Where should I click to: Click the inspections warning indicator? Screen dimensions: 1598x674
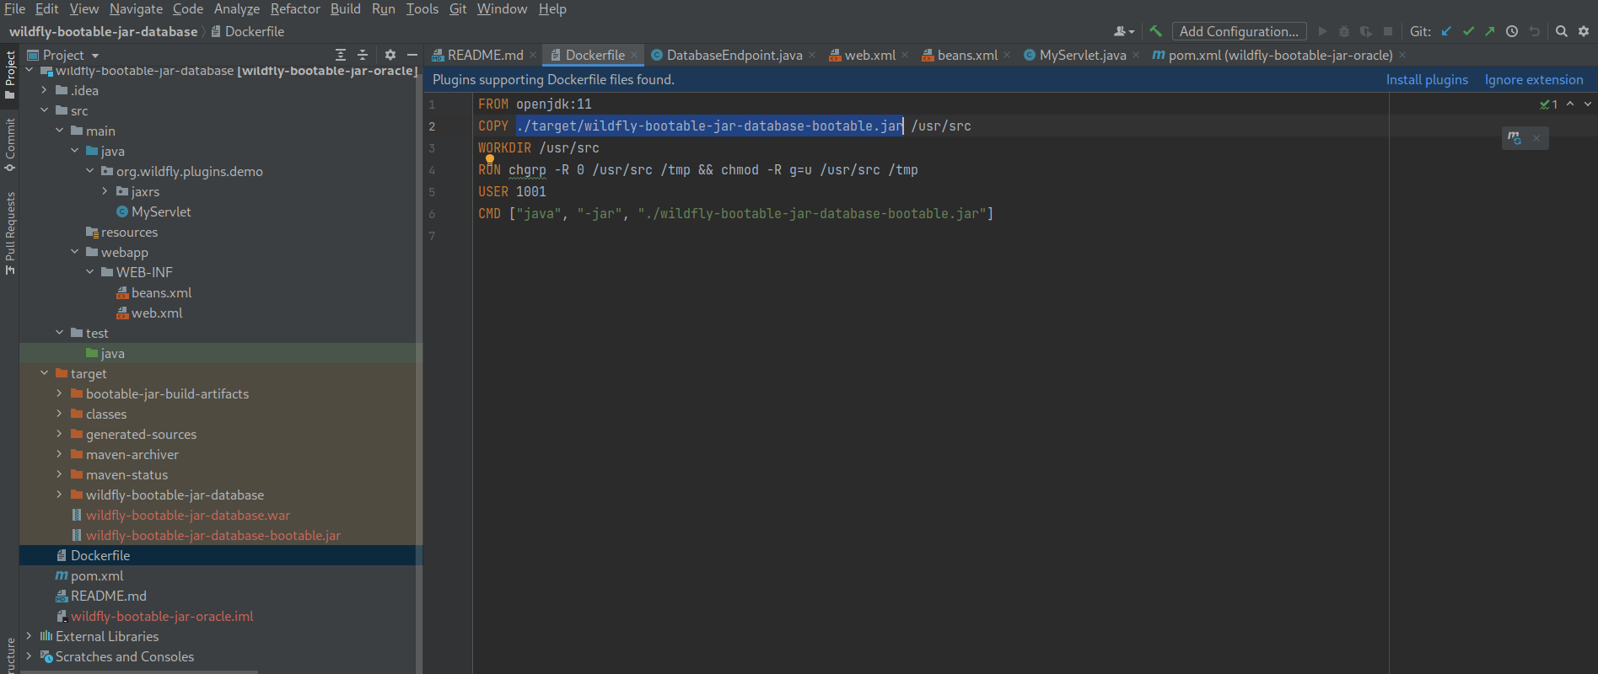[1549, 104]
